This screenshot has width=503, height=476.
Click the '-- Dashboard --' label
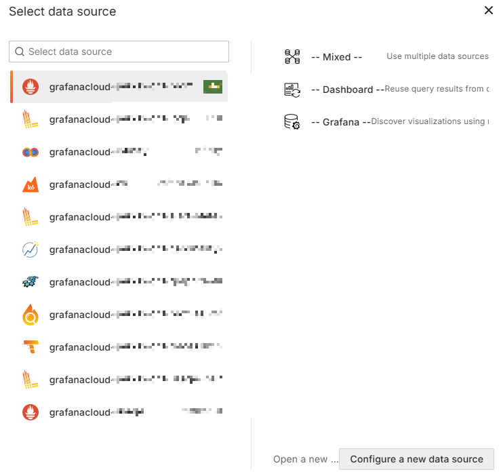coord(348,90)
